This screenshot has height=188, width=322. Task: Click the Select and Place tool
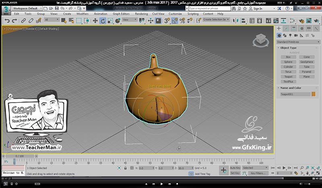[118, 21]
